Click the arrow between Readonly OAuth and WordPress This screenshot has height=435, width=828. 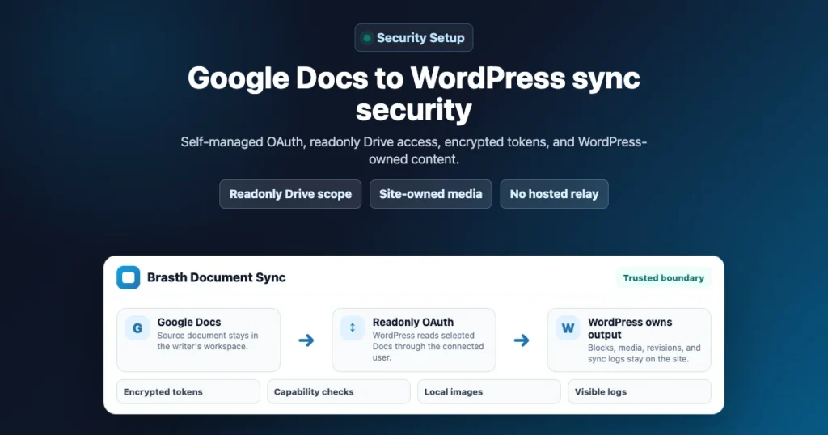(522, 340)
